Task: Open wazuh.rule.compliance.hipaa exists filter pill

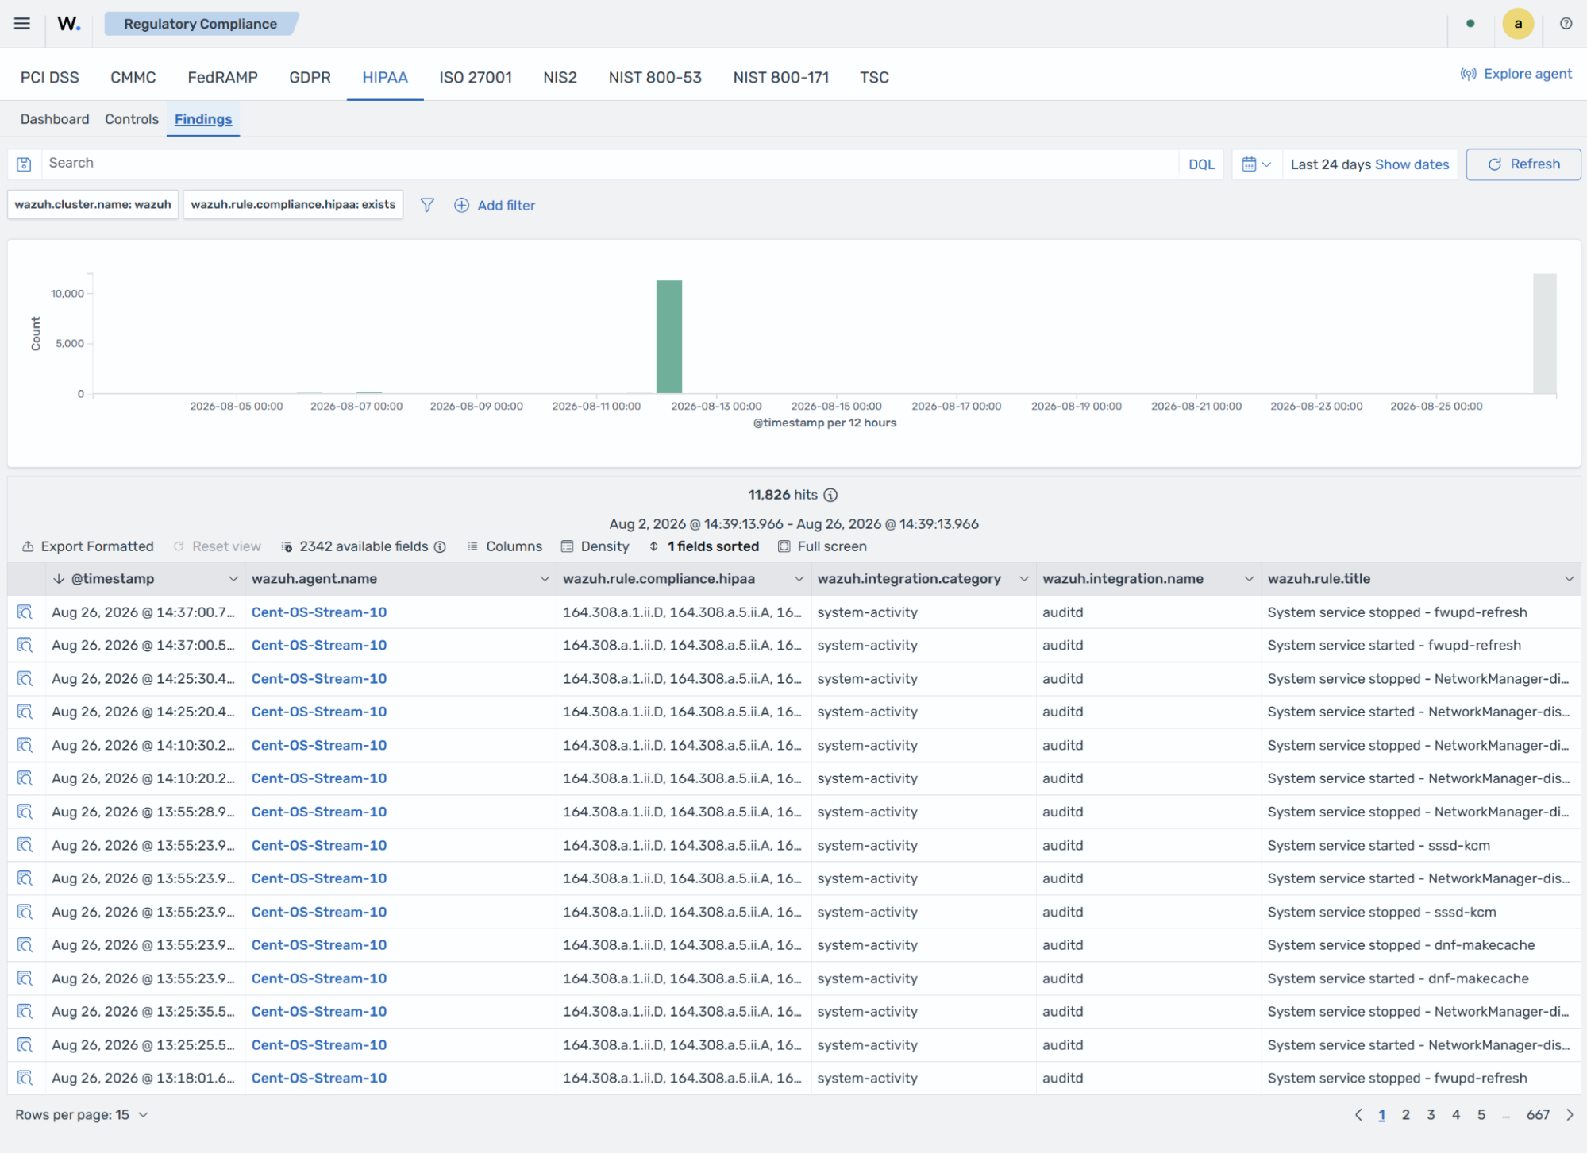Action: pyautogui.click(x=293, y=204)
